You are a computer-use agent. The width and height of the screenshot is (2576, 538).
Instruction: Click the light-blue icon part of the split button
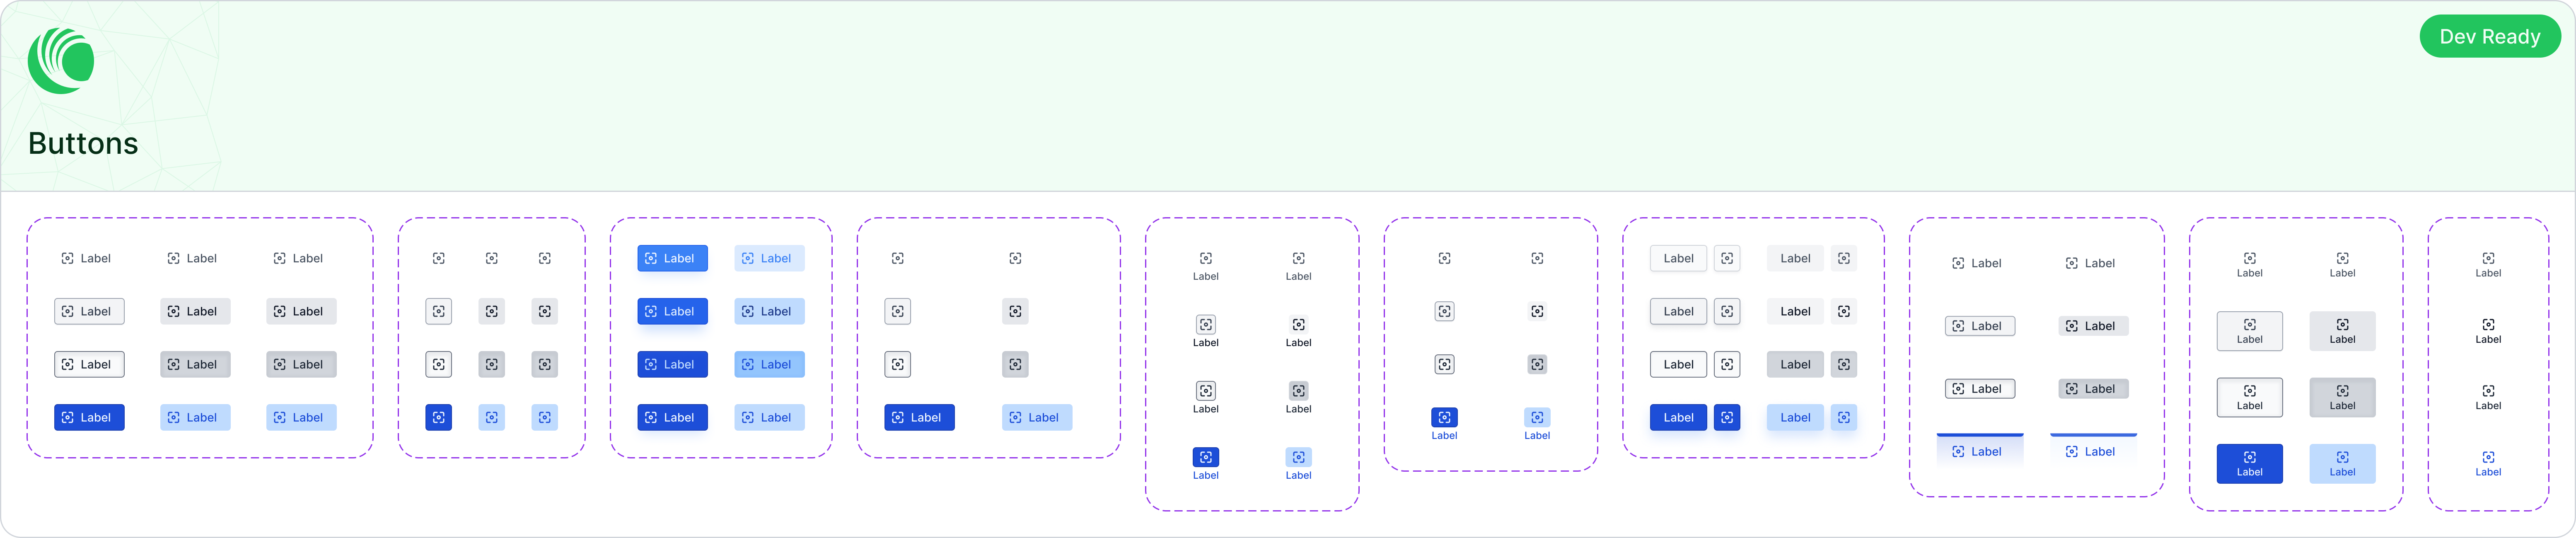point(1844,417)
